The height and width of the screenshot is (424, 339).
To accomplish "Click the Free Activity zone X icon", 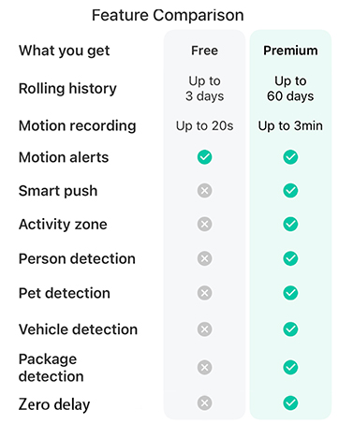I will pyautogui.click(x=204, y=224).
